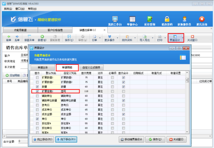Switch to 单据主体 tab
Image resolution: width=214 pixels, height=148 pixels.
coord(43,67)
